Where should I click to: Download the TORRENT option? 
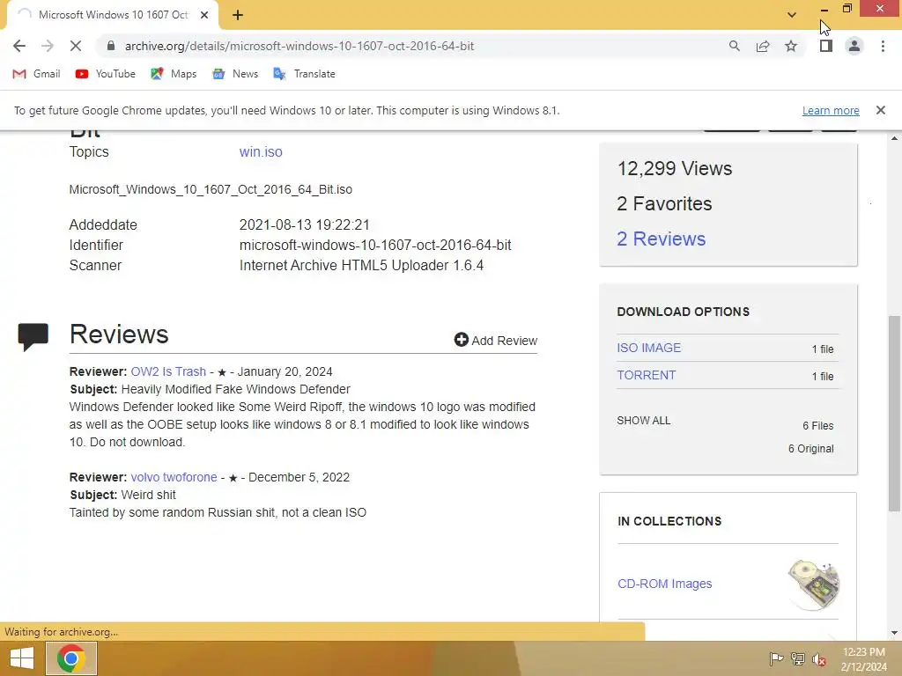[x=646, y=375]
